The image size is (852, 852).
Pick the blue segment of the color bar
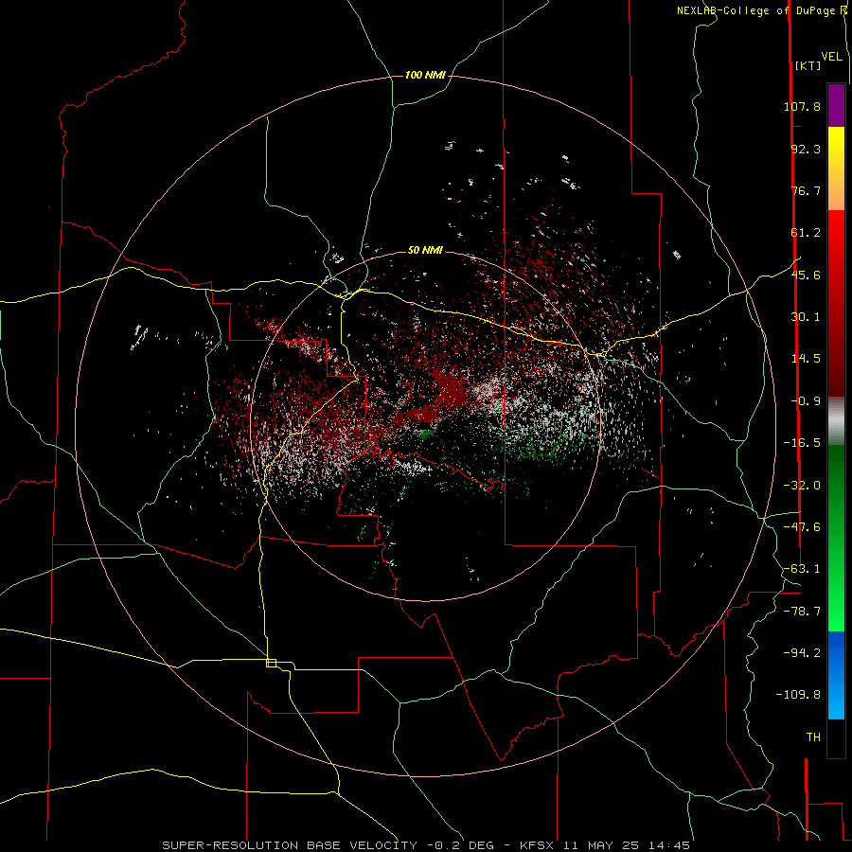pos(836,675)
